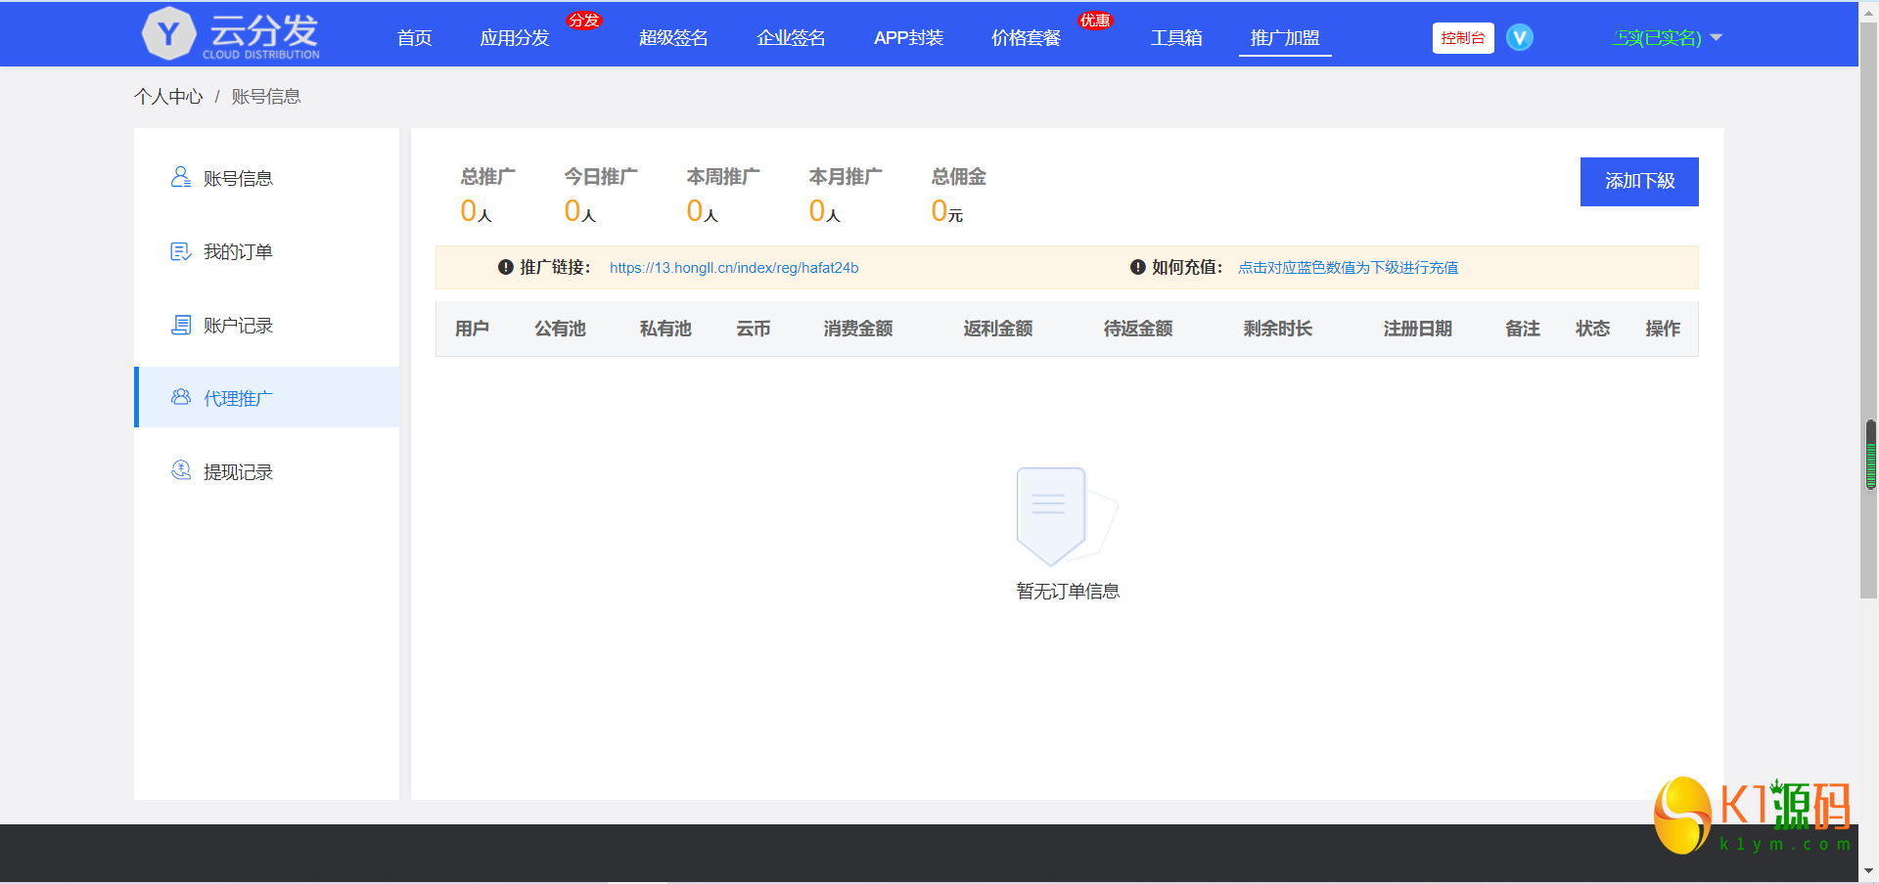This screenshot has height=884, width=1879.
Task: Click the scrollbar down arrow
Action: (x=1868, y=870)
